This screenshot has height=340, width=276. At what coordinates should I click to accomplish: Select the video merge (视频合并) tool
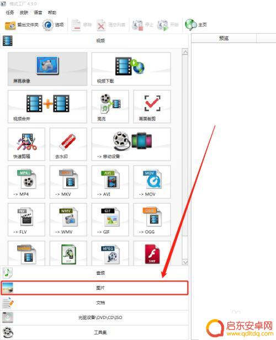click(x=47, y=107)
